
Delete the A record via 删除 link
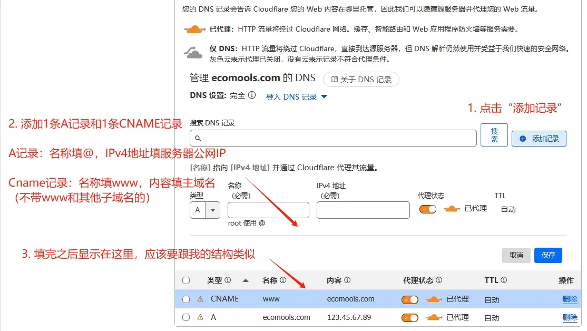pyautogui.click(x=570, y=317)
